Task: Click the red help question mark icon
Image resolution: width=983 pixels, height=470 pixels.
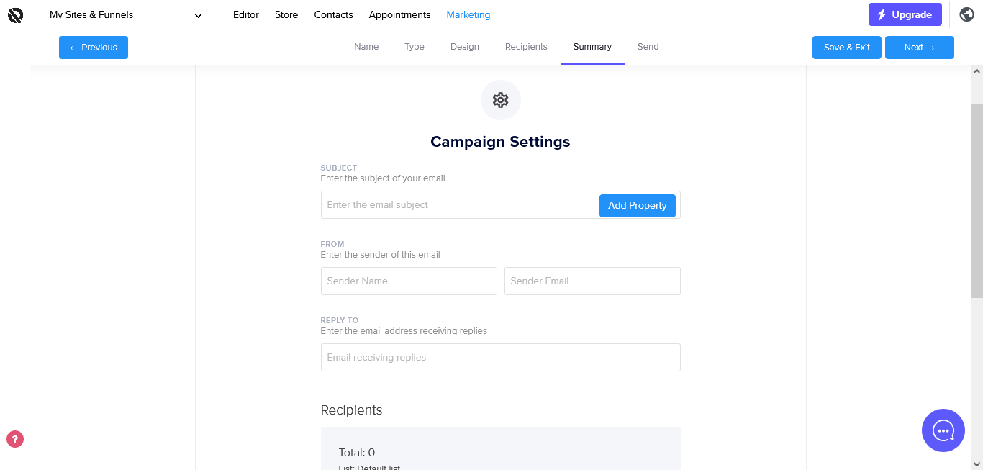Action: tap(15, 439)
